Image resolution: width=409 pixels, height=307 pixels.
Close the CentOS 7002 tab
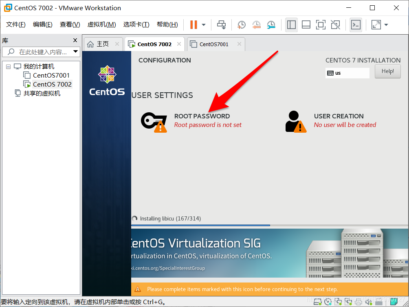click(179, 44)
